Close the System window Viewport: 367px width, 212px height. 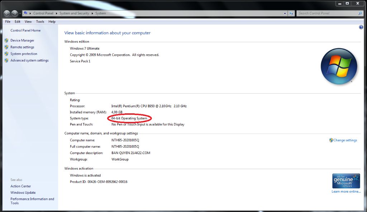[358, 3]
